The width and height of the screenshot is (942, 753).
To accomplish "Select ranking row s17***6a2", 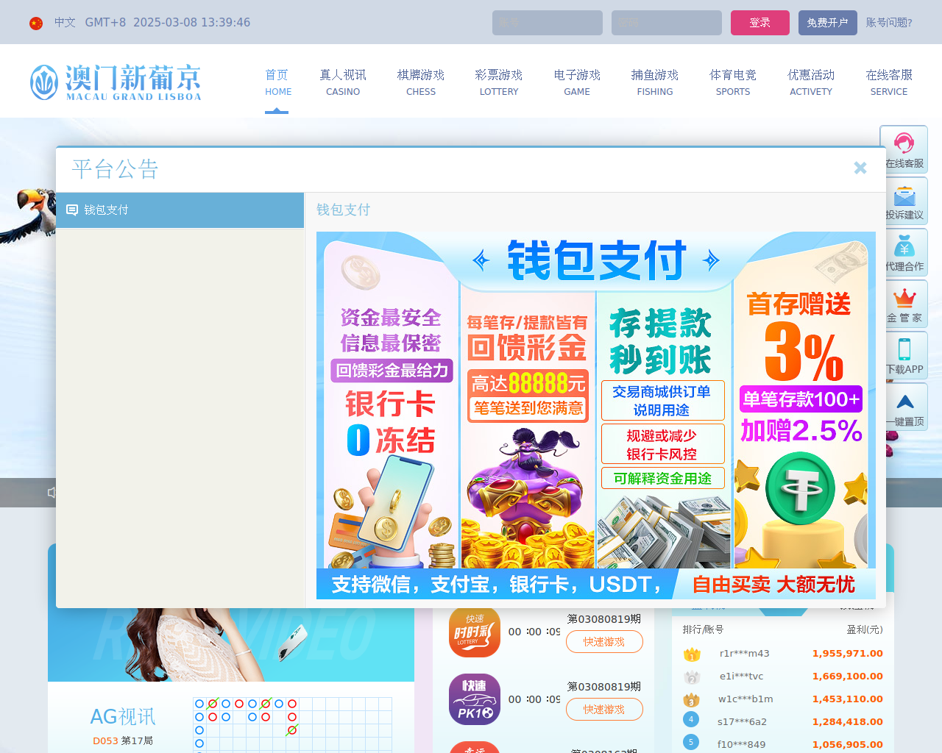I will coord(782,721).
